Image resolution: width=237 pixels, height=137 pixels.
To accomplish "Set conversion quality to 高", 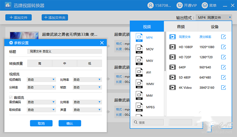I will click(40, 64).
